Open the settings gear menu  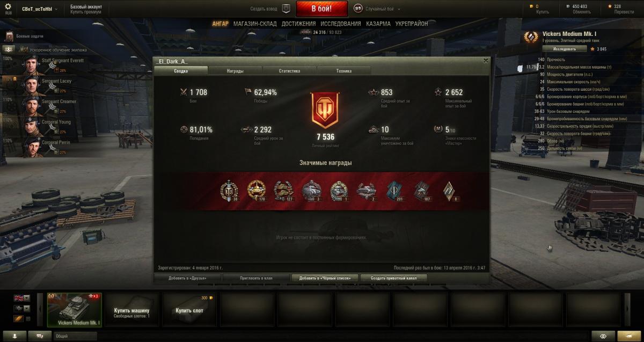[8, 7]
